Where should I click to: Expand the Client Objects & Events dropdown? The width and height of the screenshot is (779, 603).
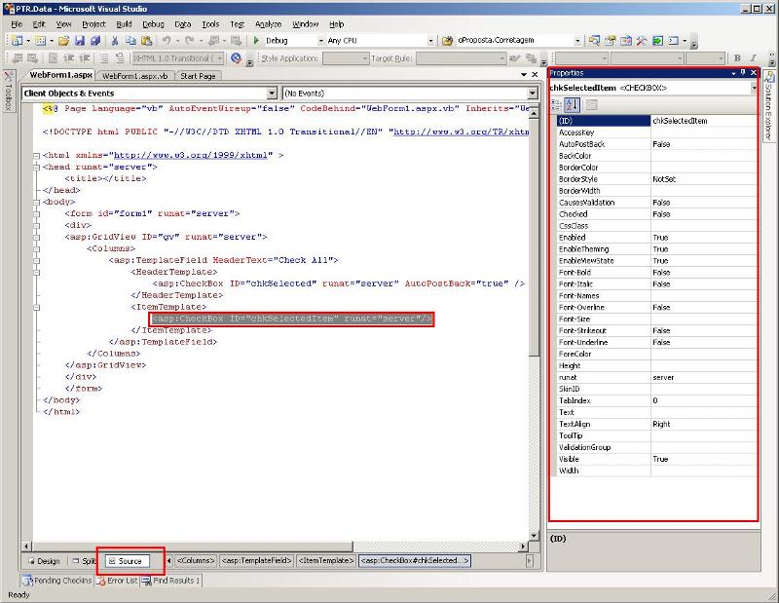[x=272, y=94]
